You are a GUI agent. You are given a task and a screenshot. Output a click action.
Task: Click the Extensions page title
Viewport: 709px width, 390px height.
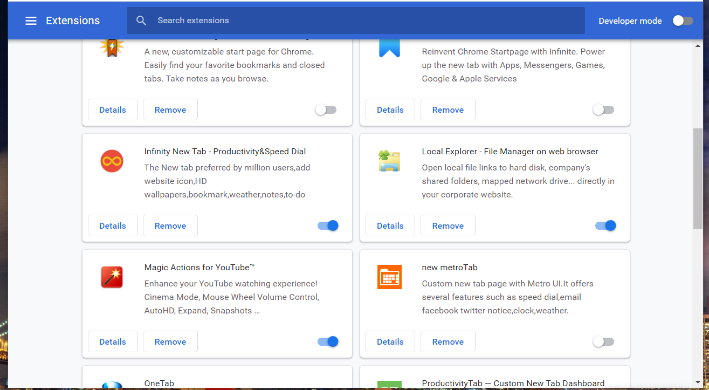coord(73,20)
